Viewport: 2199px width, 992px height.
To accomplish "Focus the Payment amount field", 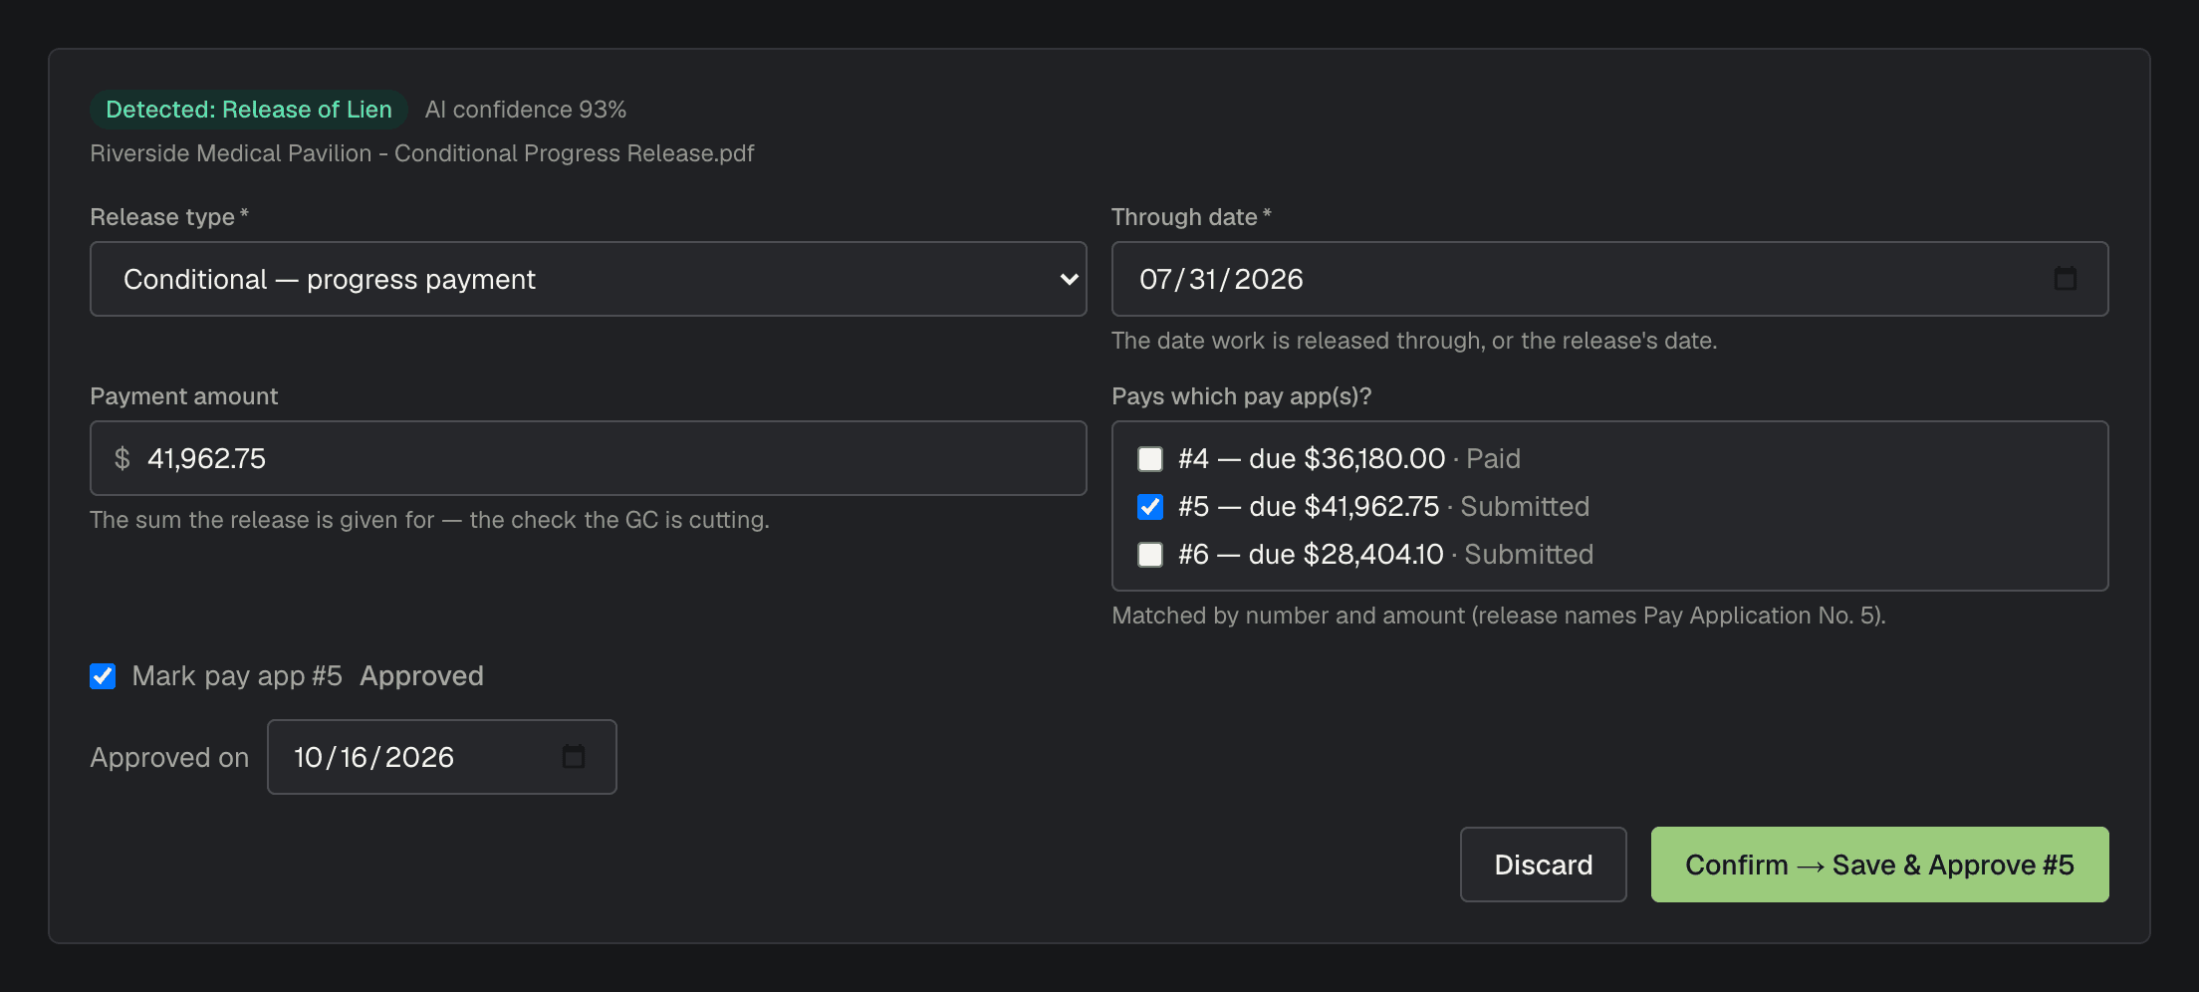I will click(x=589, y=458).
